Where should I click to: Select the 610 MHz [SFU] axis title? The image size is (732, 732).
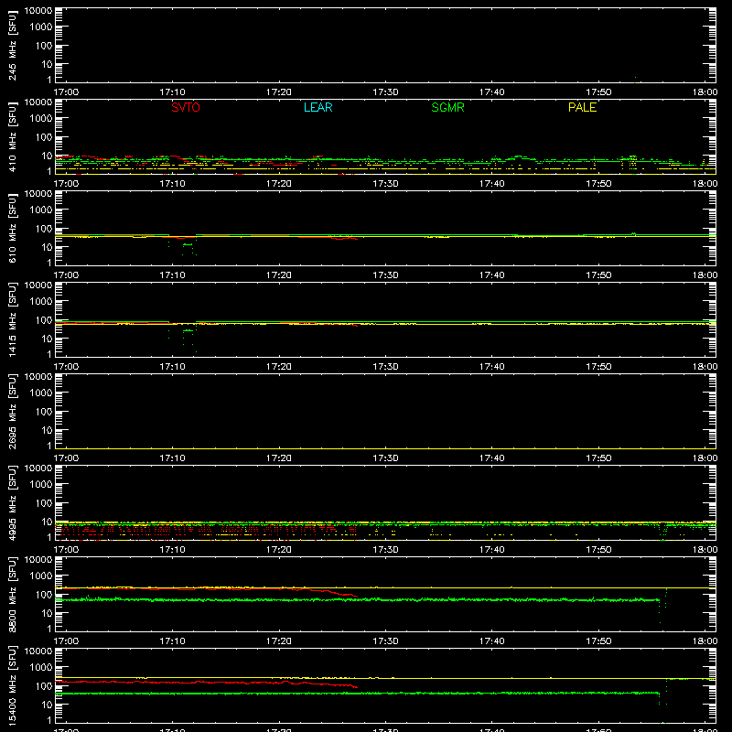(x=13, y=228)
